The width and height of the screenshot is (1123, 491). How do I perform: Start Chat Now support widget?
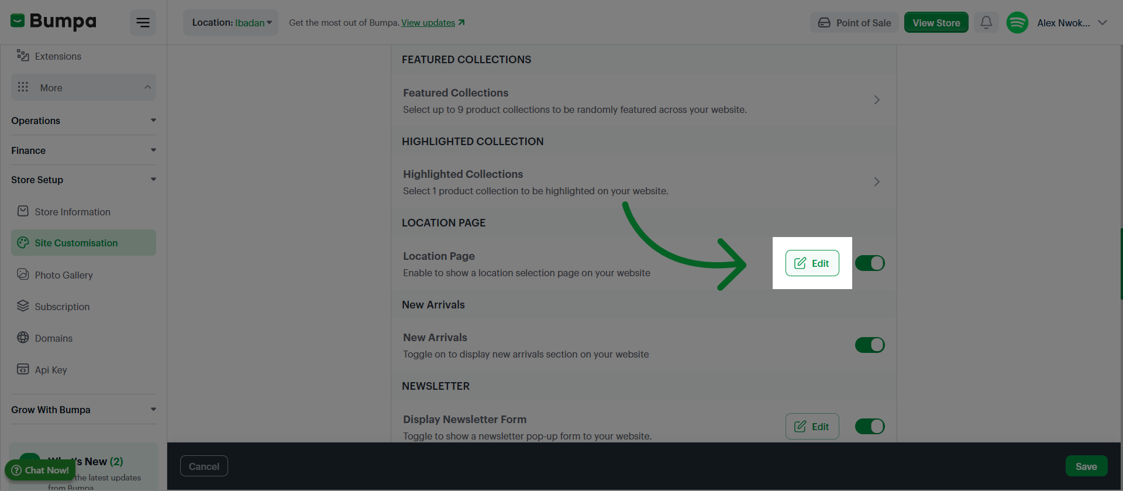(40, 470)
